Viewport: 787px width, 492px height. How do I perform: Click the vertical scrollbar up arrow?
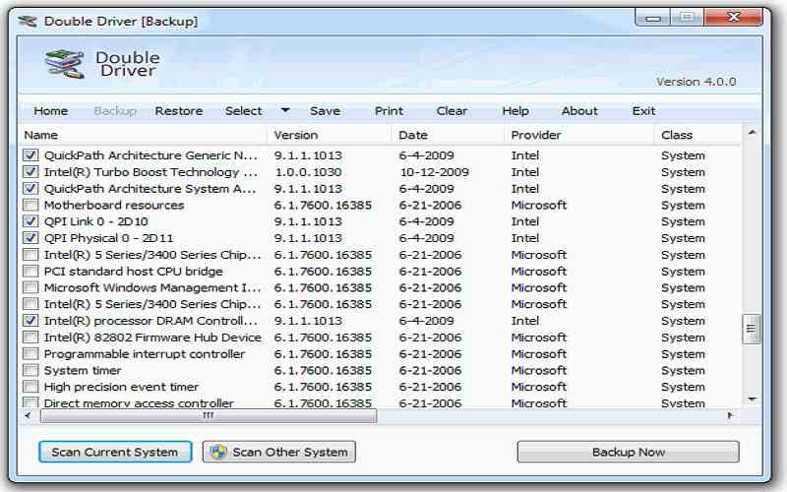[x=752, y=133]
